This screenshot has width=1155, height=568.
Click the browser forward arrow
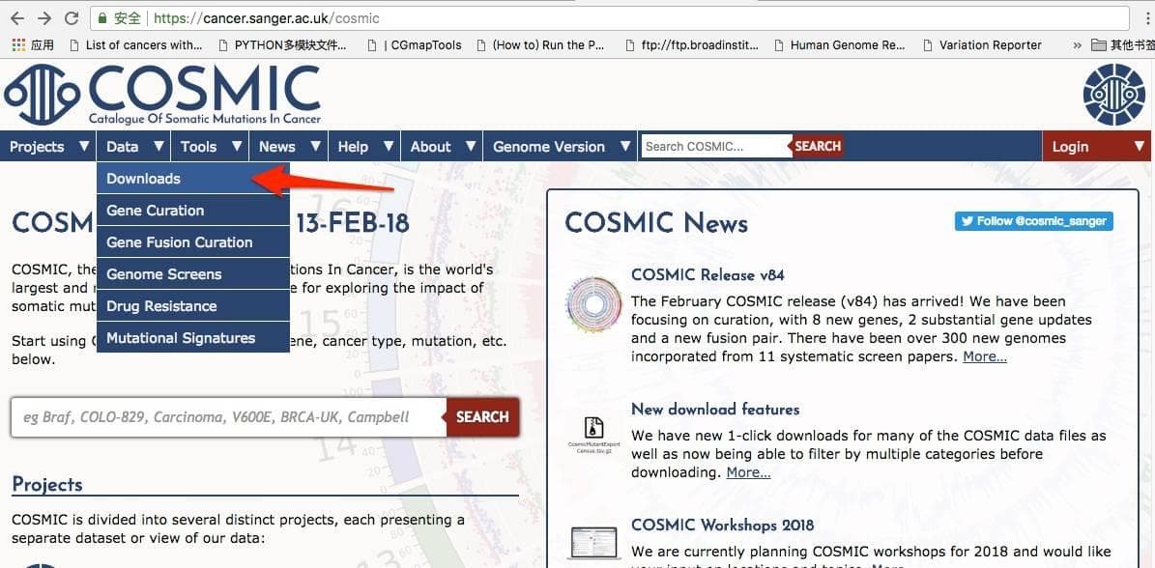click(44, 17)
